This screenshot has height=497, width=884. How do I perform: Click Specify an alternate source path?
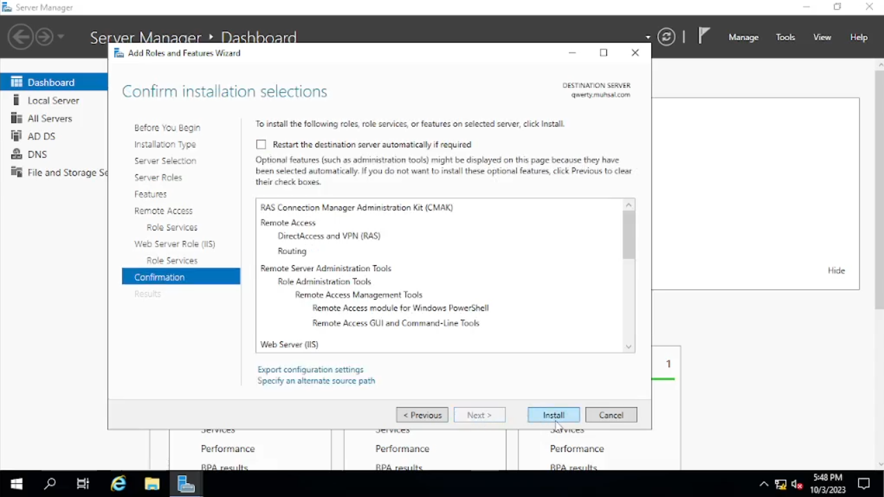pos(316,381)
